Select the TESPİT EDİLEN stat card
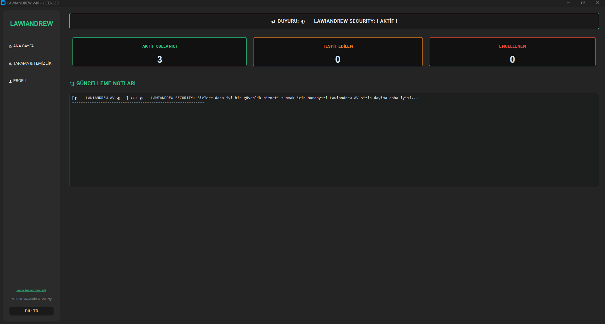The height and width of the screenshot is (324, 605). click(338, 52)
